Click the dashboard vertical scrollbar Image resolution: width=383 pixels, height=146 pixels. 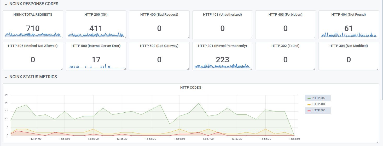382,50
